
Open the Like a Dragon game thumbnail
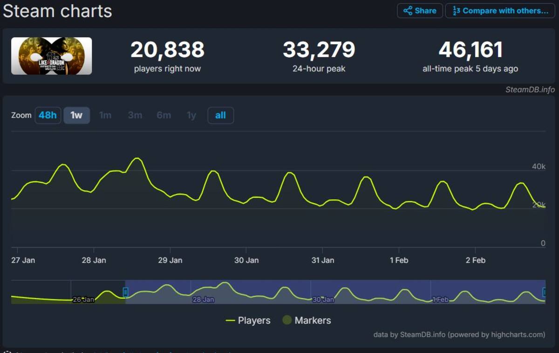click(x=52, y=56)
